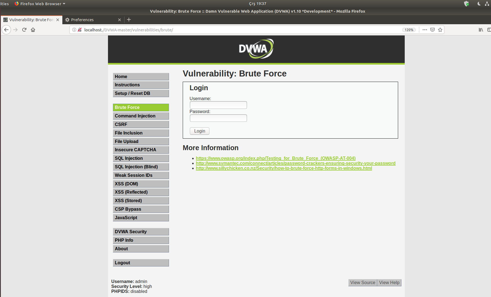Open the CSRF vulnerability page

point(141,124)
